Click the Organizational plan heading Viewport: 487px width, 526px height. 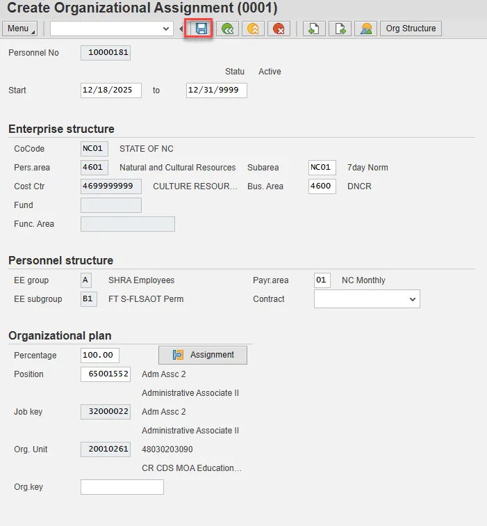click(x=60, y=335)
